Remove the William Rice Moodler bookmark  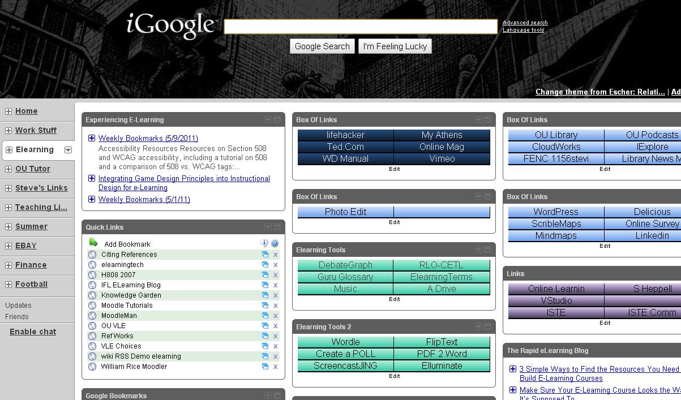(x=276, y=367)
